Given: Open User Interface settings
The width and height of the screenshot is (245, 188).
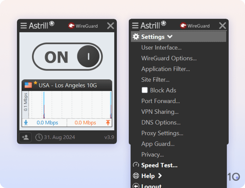Looking at the screenshot, I should [161, 48].
